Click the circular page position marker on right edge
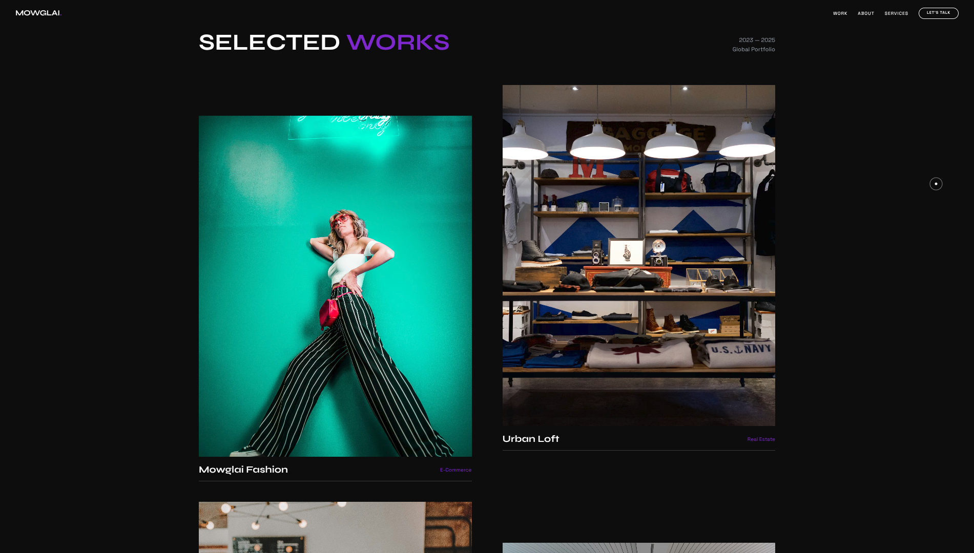Screen dimensions: 974x553 [x=936, y=183]
